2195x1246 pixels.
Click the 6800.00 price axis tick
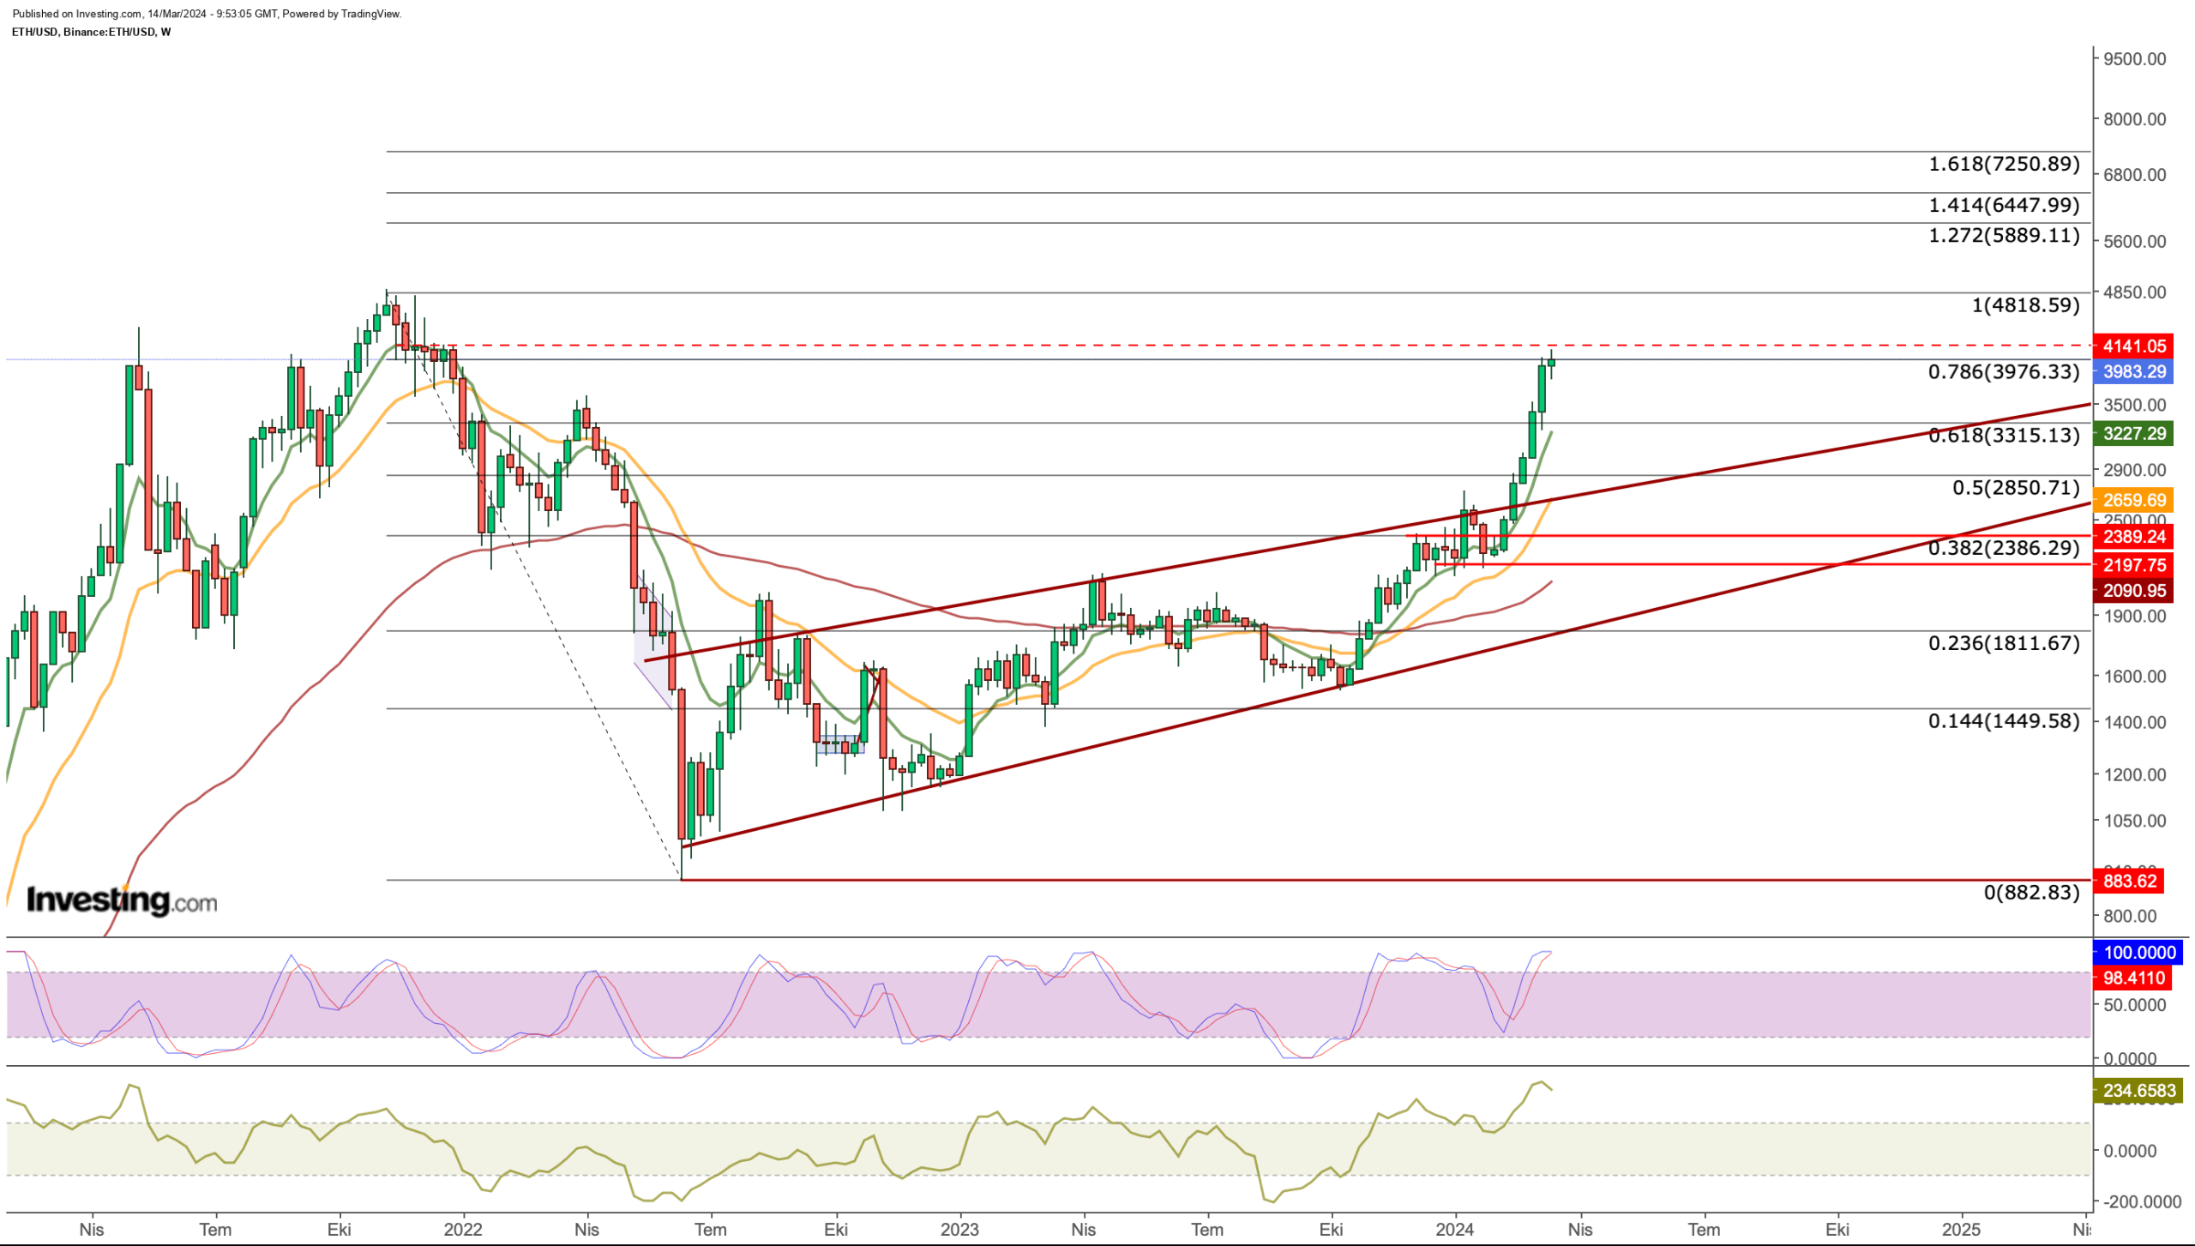(2134, 175)
